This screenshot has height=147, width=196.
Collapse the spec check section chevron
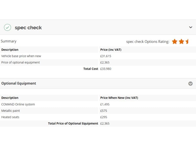click(x=191, y=27)
